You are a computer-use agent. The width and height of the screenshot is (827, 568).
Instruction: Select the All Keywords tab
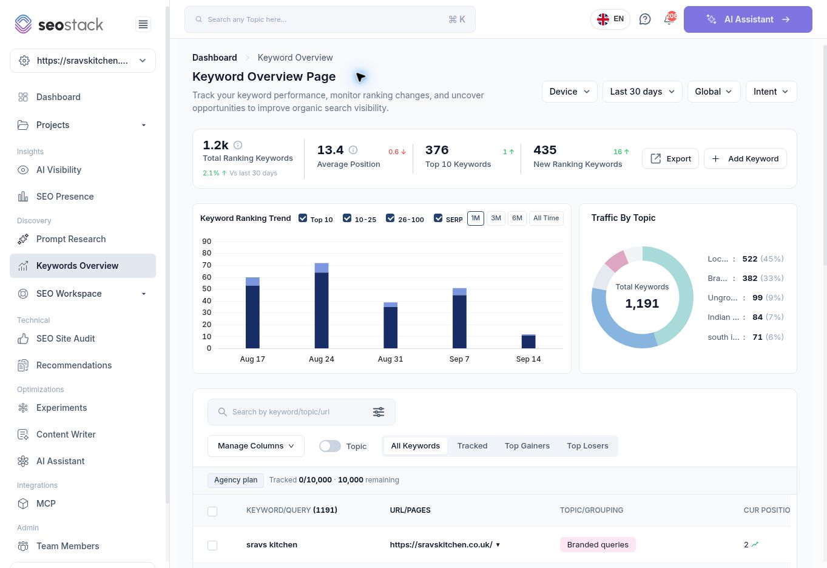416,446
